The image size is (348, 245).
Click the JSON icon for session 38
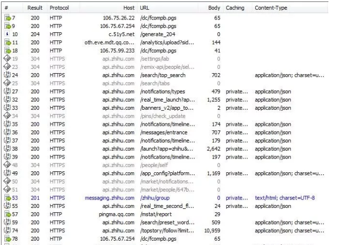[7, 149]
